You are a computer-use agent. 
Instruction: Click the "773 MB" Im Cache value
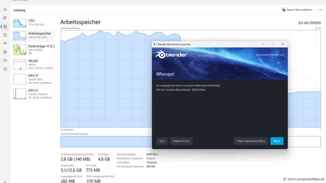93,170
